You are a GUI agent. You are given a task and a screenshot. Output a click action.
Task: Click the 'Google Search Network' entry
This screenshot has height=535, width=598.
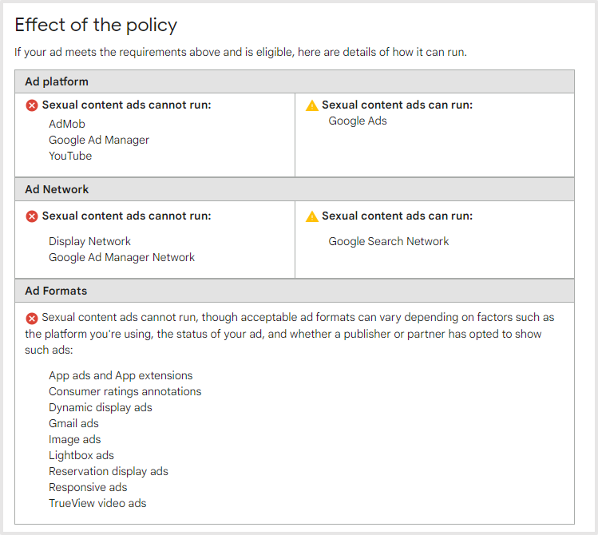(x=389, y=241)
